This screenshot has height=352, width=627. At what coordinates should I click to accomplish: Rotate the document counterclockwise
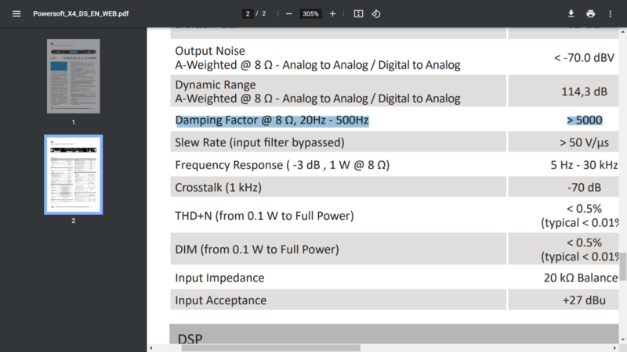(x=376, y=14)
